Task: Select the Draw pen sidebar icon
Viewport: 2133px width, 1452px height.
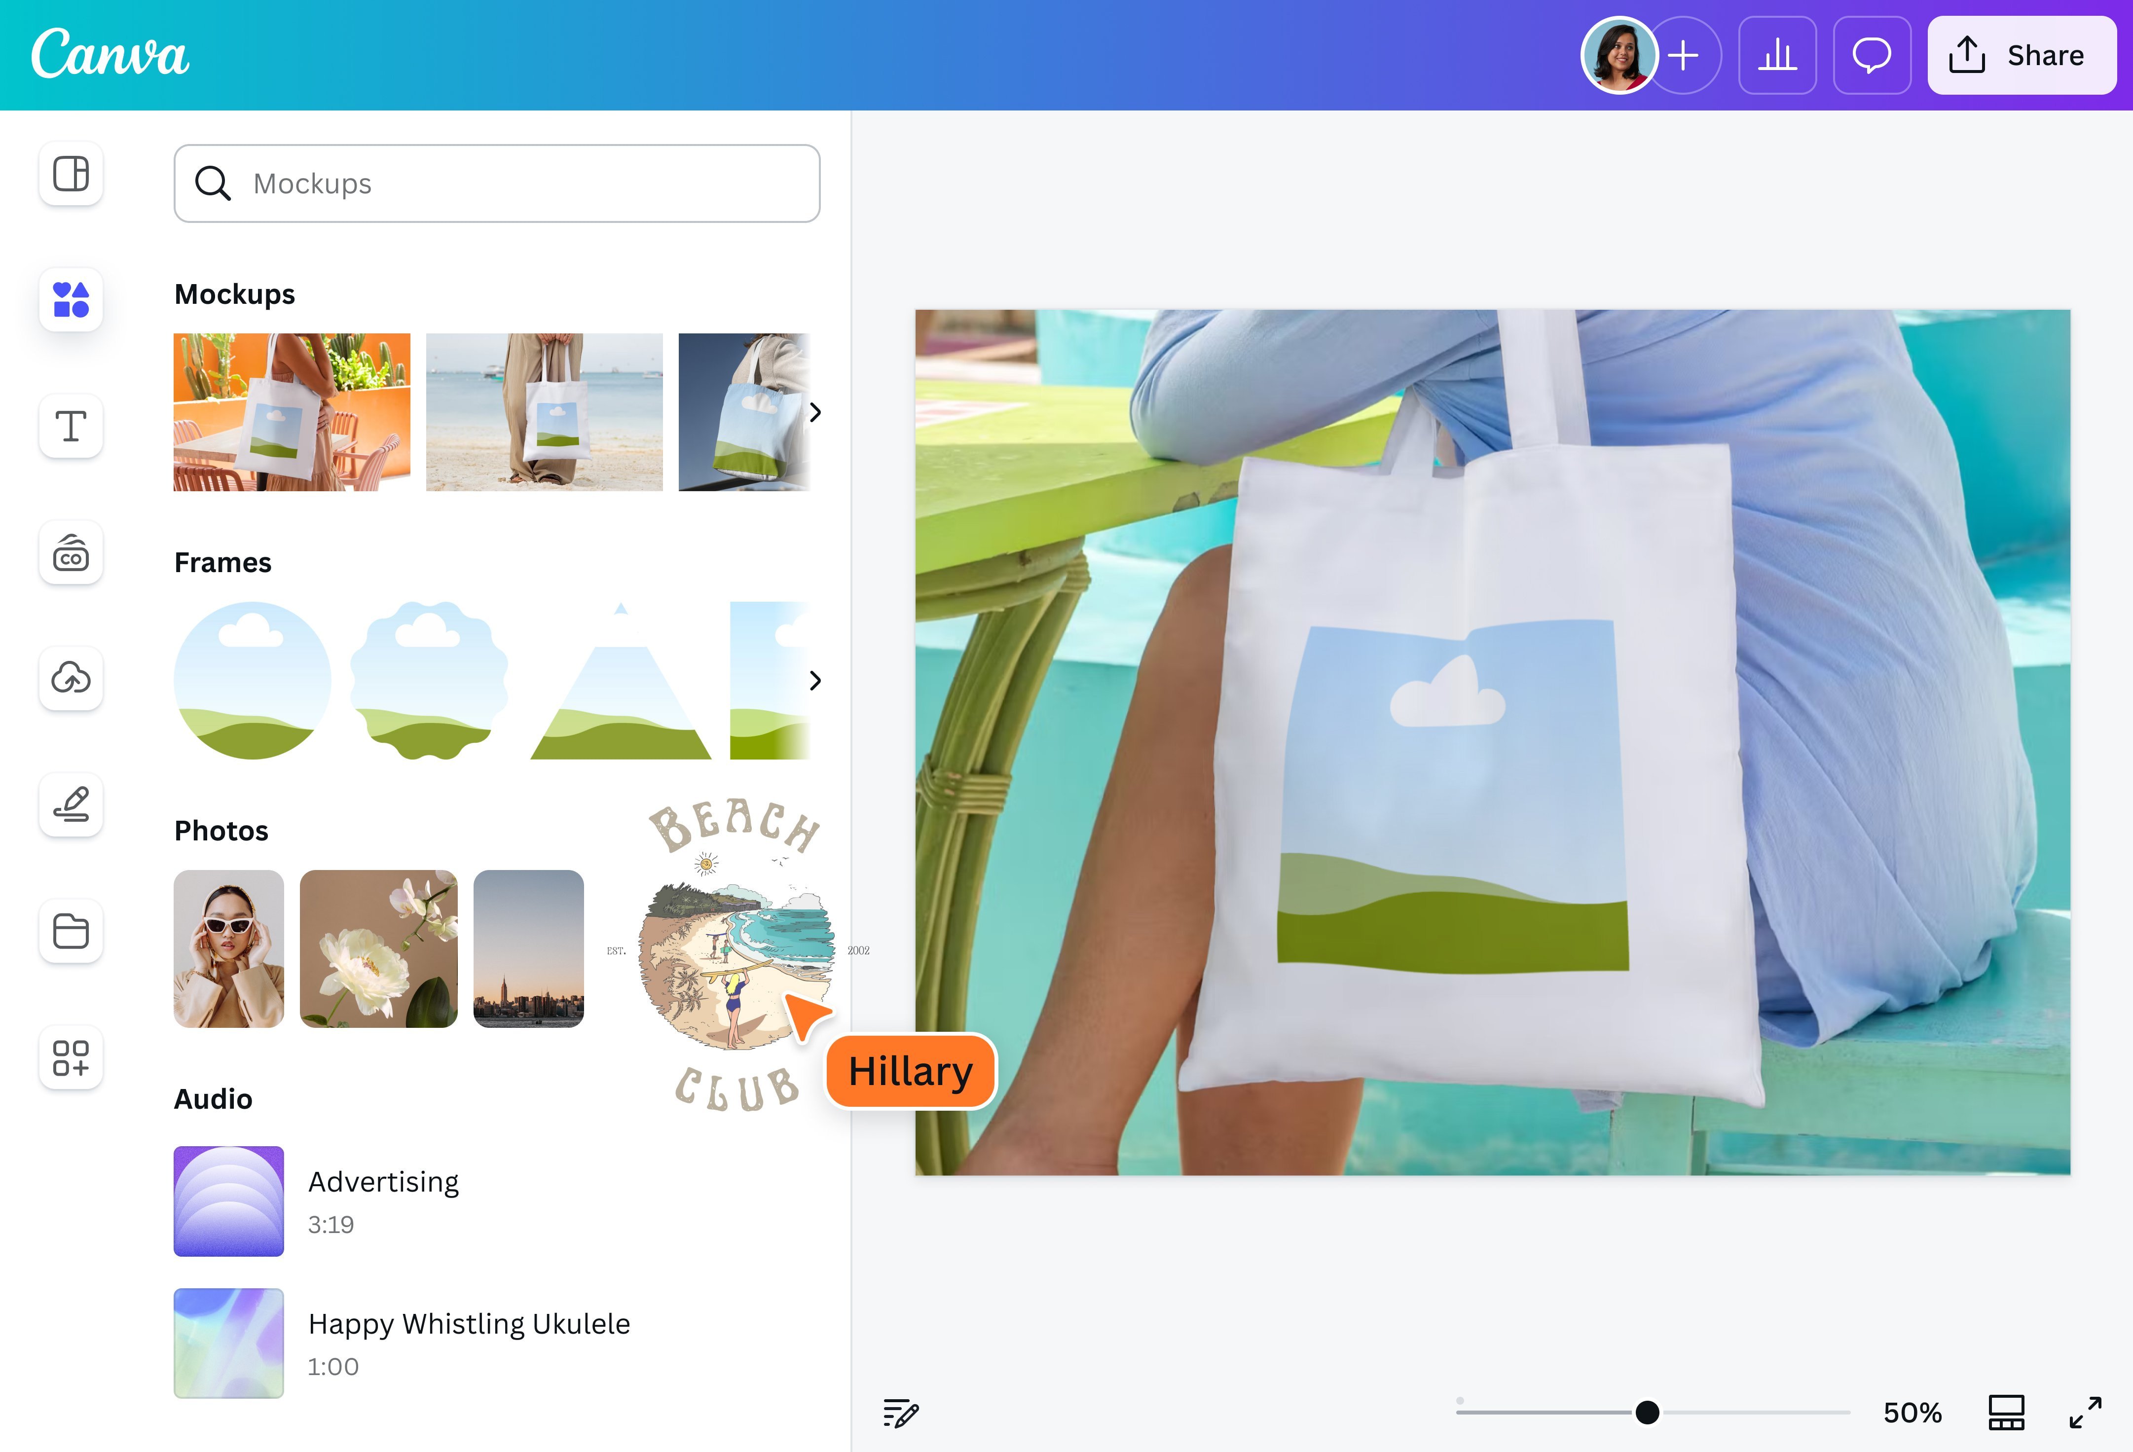Action: [71, 805]
